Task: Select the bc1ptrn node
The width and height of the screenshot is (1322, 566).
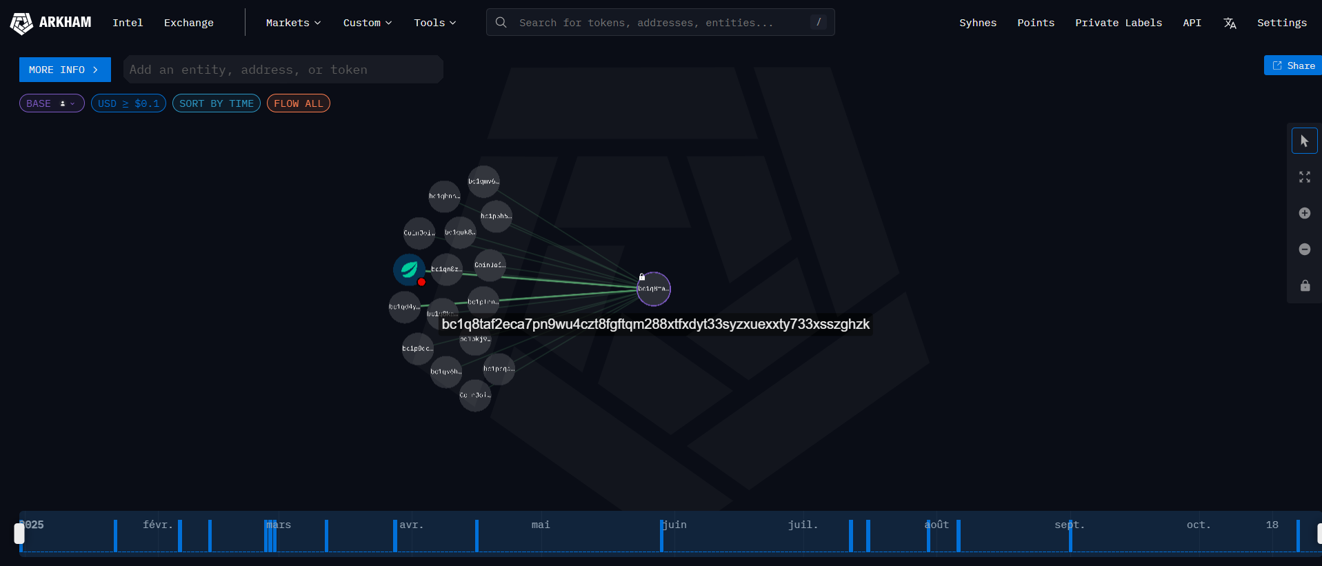Action: 483,302
